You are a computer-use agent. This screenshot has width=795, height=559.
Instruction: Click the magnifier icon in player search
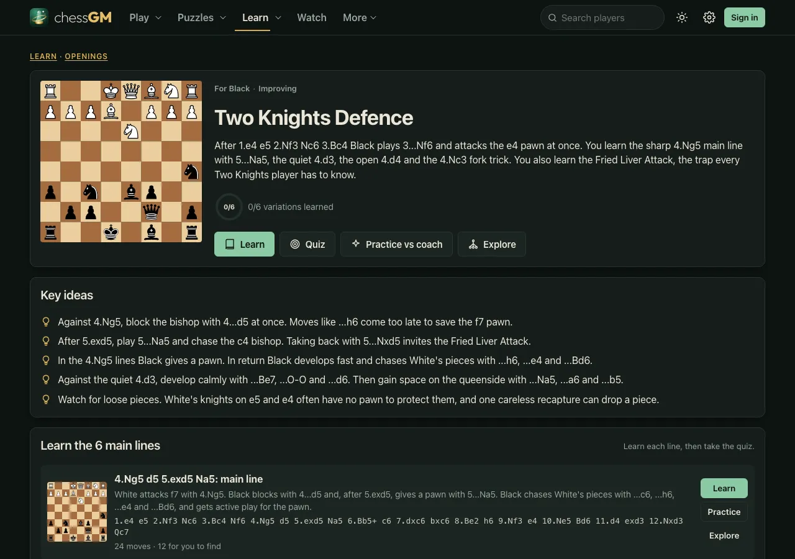point(552,17)
